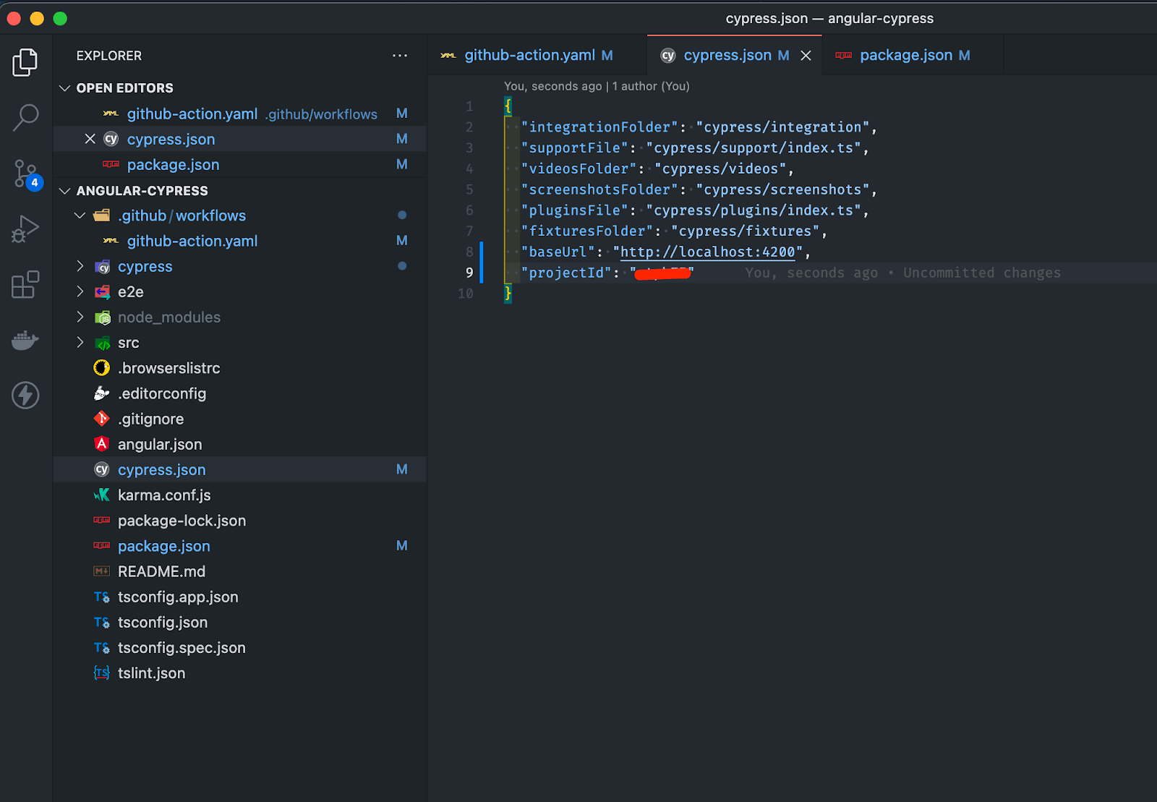The image size is (1157, 802).
Task: Click the "cypress/videos" value text
Action: [x=720, y=168]
